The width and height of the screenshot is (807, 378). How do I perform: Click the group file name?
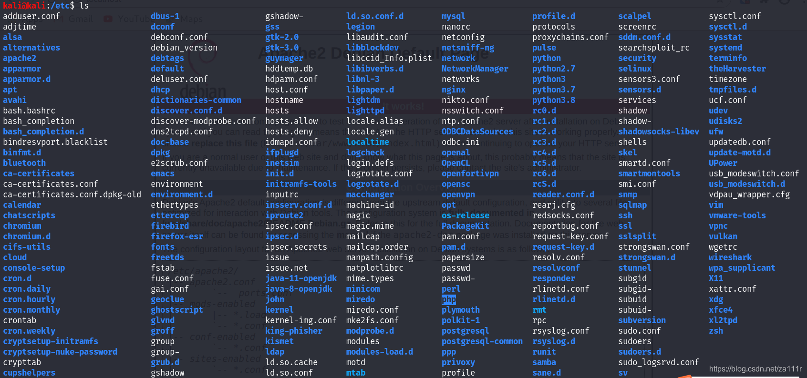[163, 341]
